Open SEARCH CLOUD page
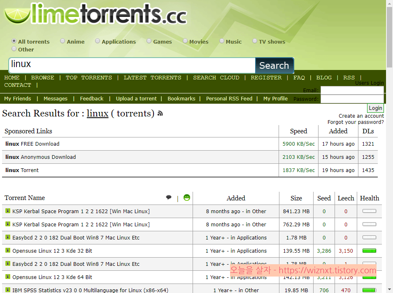Viewport: 393px width, 293px height. 216,78
